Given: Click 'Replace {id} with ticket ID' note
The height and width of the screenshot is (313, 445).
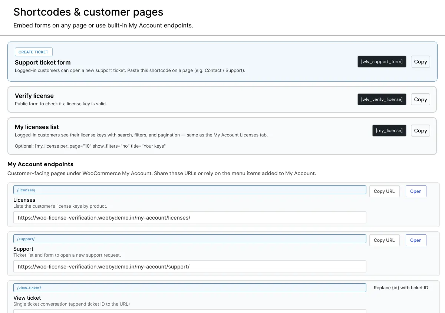Looking at the screenshot, I should tap(401, 288).
